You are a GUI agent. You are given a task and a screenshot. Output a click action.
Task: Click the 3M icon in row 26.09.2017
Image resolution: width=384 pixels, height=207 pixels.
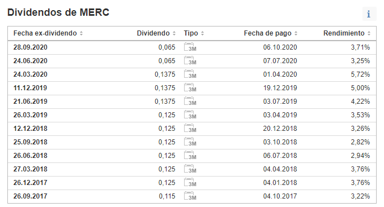tap(190, 196)
